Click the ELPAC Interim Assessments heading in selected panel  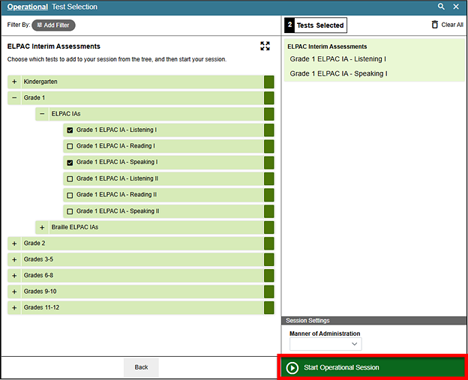tap(327, 46)
